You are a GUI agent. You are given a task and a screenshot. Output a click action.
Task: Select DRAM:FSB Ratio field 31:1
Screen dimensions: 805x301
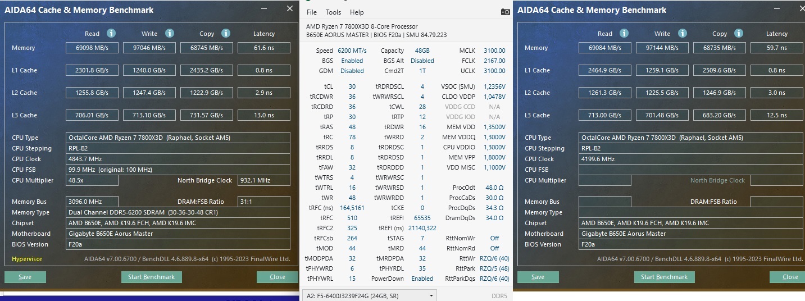[264, 202]
